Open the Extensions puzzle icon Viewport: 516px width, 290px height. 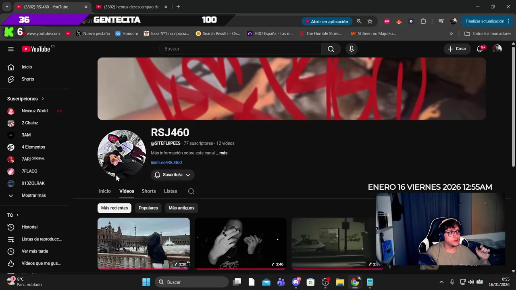[x=423, y=21]
